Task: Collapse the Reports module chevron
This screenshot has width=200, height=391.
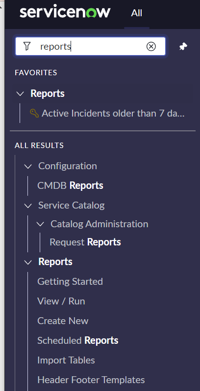Action: [28, 262]
